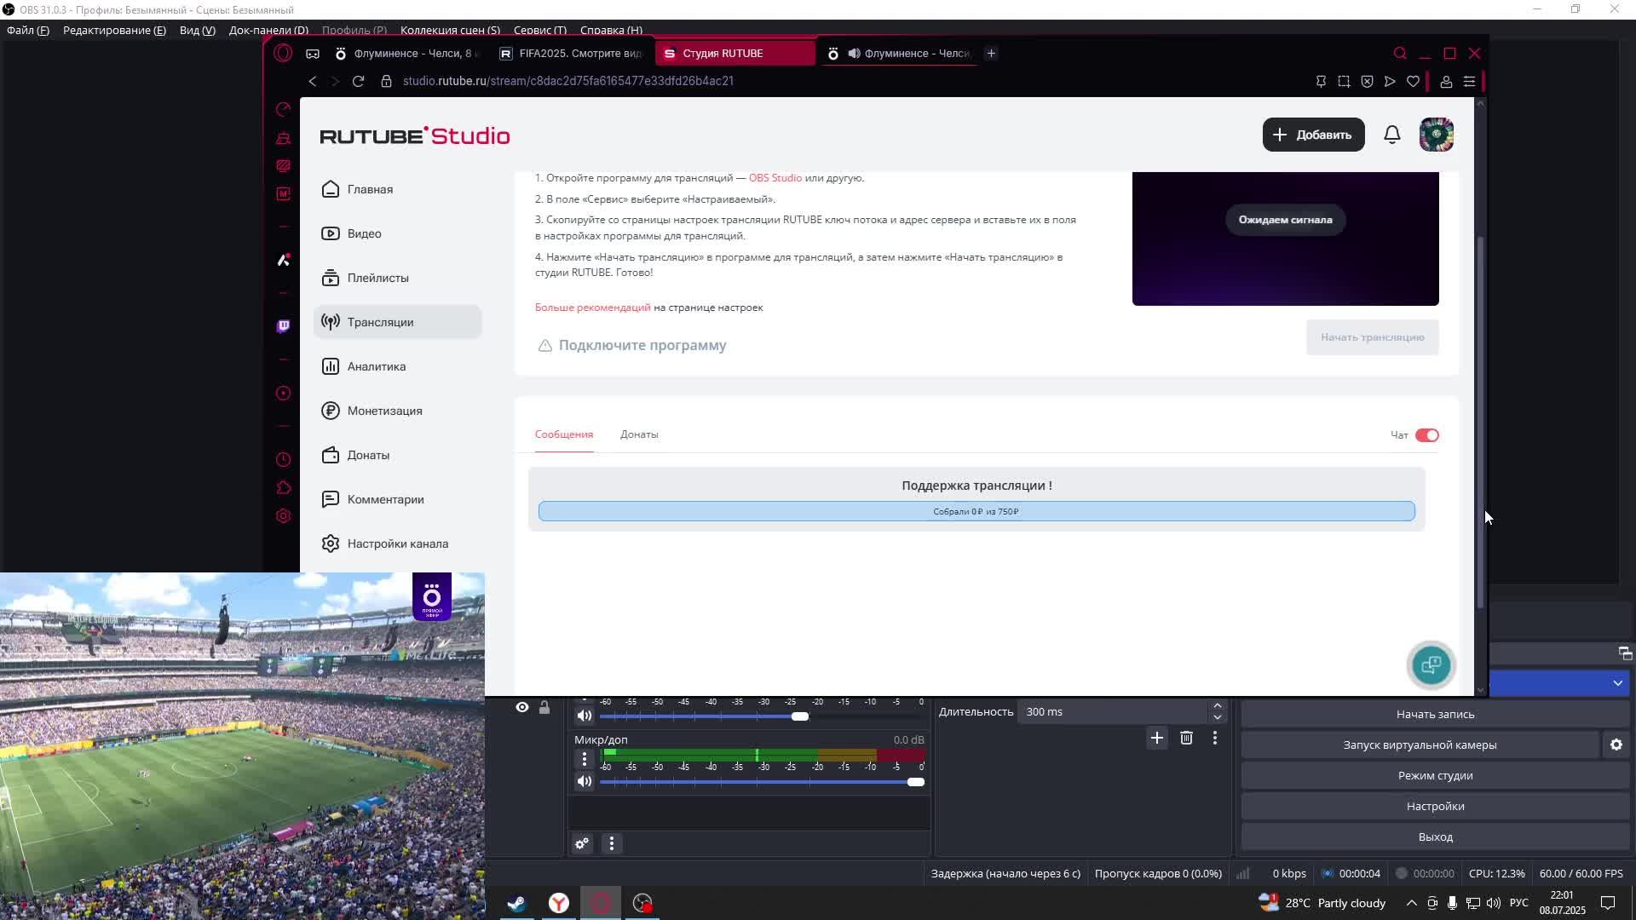Open OBS advanced audio properties gears icon
Screen dimensions: 1636x920
pyautogui.click(x=582, y=843)
